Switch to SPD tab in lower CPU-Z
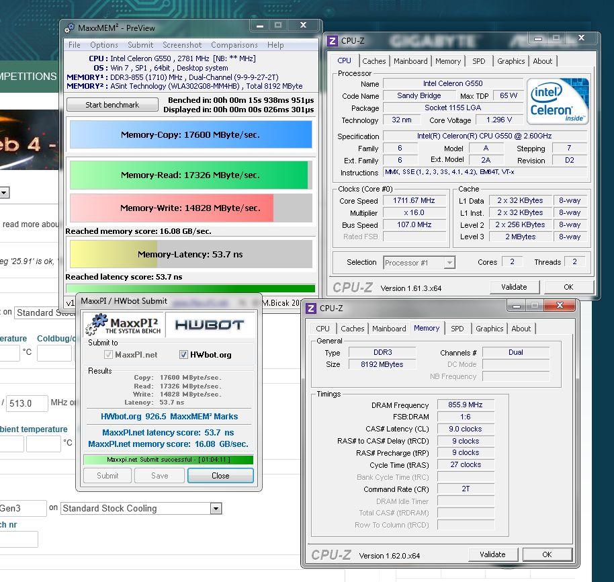The image size is (614, 582). click(x=457, y=329)
